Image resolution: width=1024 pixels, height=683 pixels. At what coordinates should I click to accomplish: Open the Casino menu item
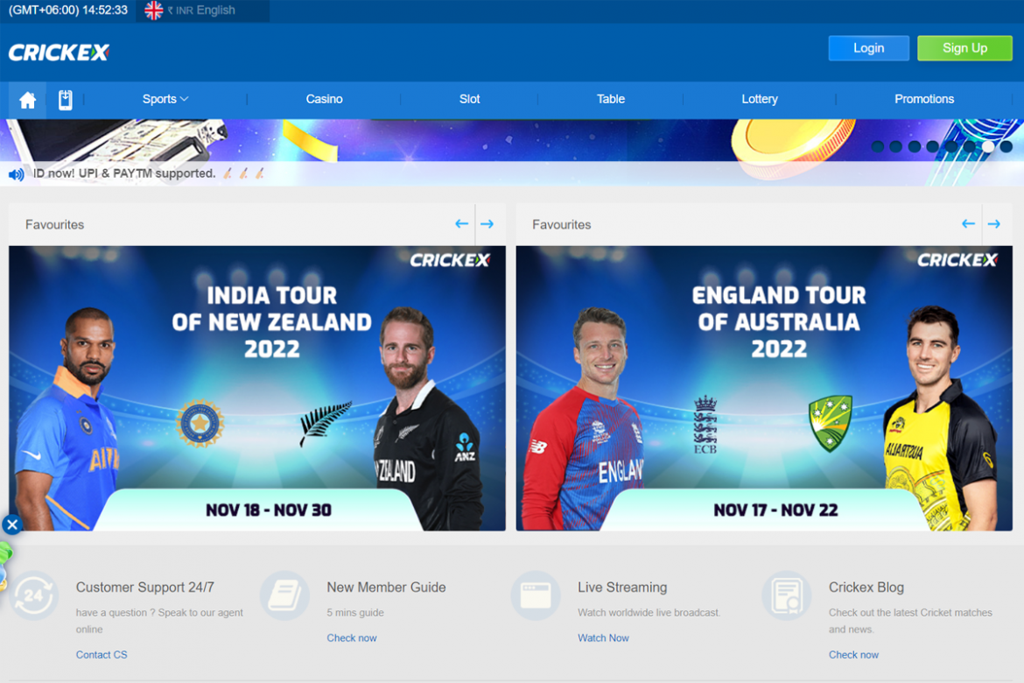tap(324, 99)
